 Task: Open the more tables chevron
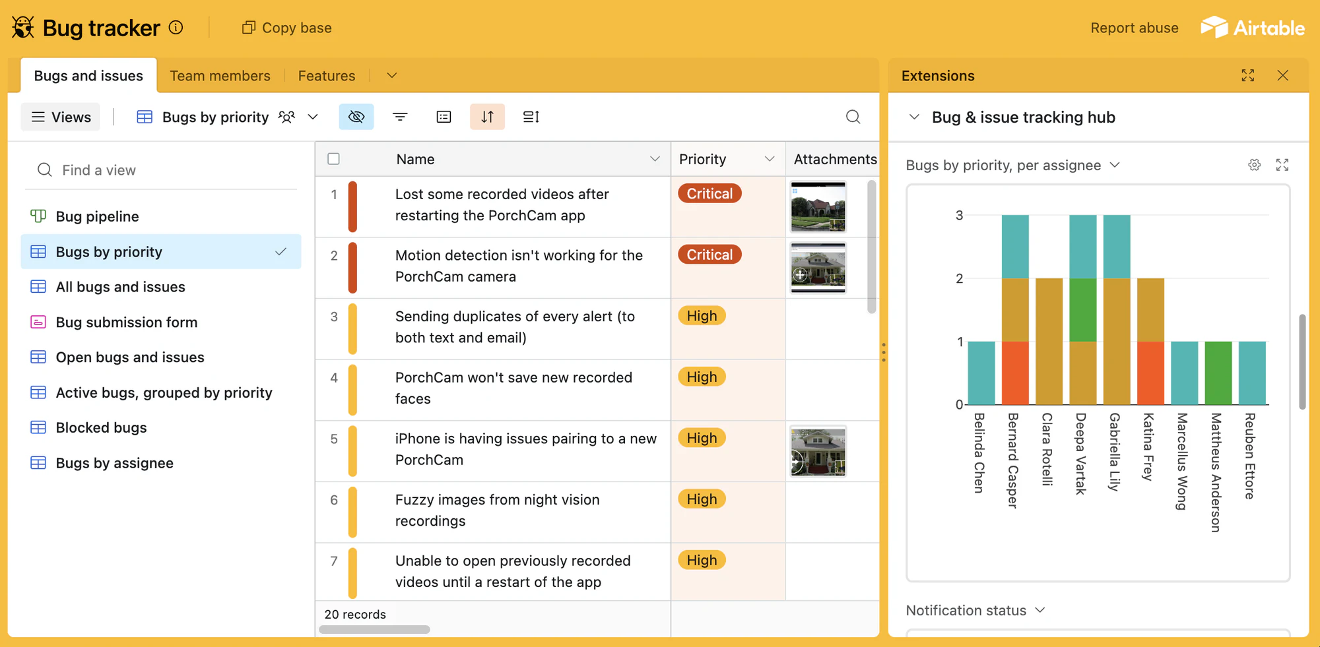point(392,75)
